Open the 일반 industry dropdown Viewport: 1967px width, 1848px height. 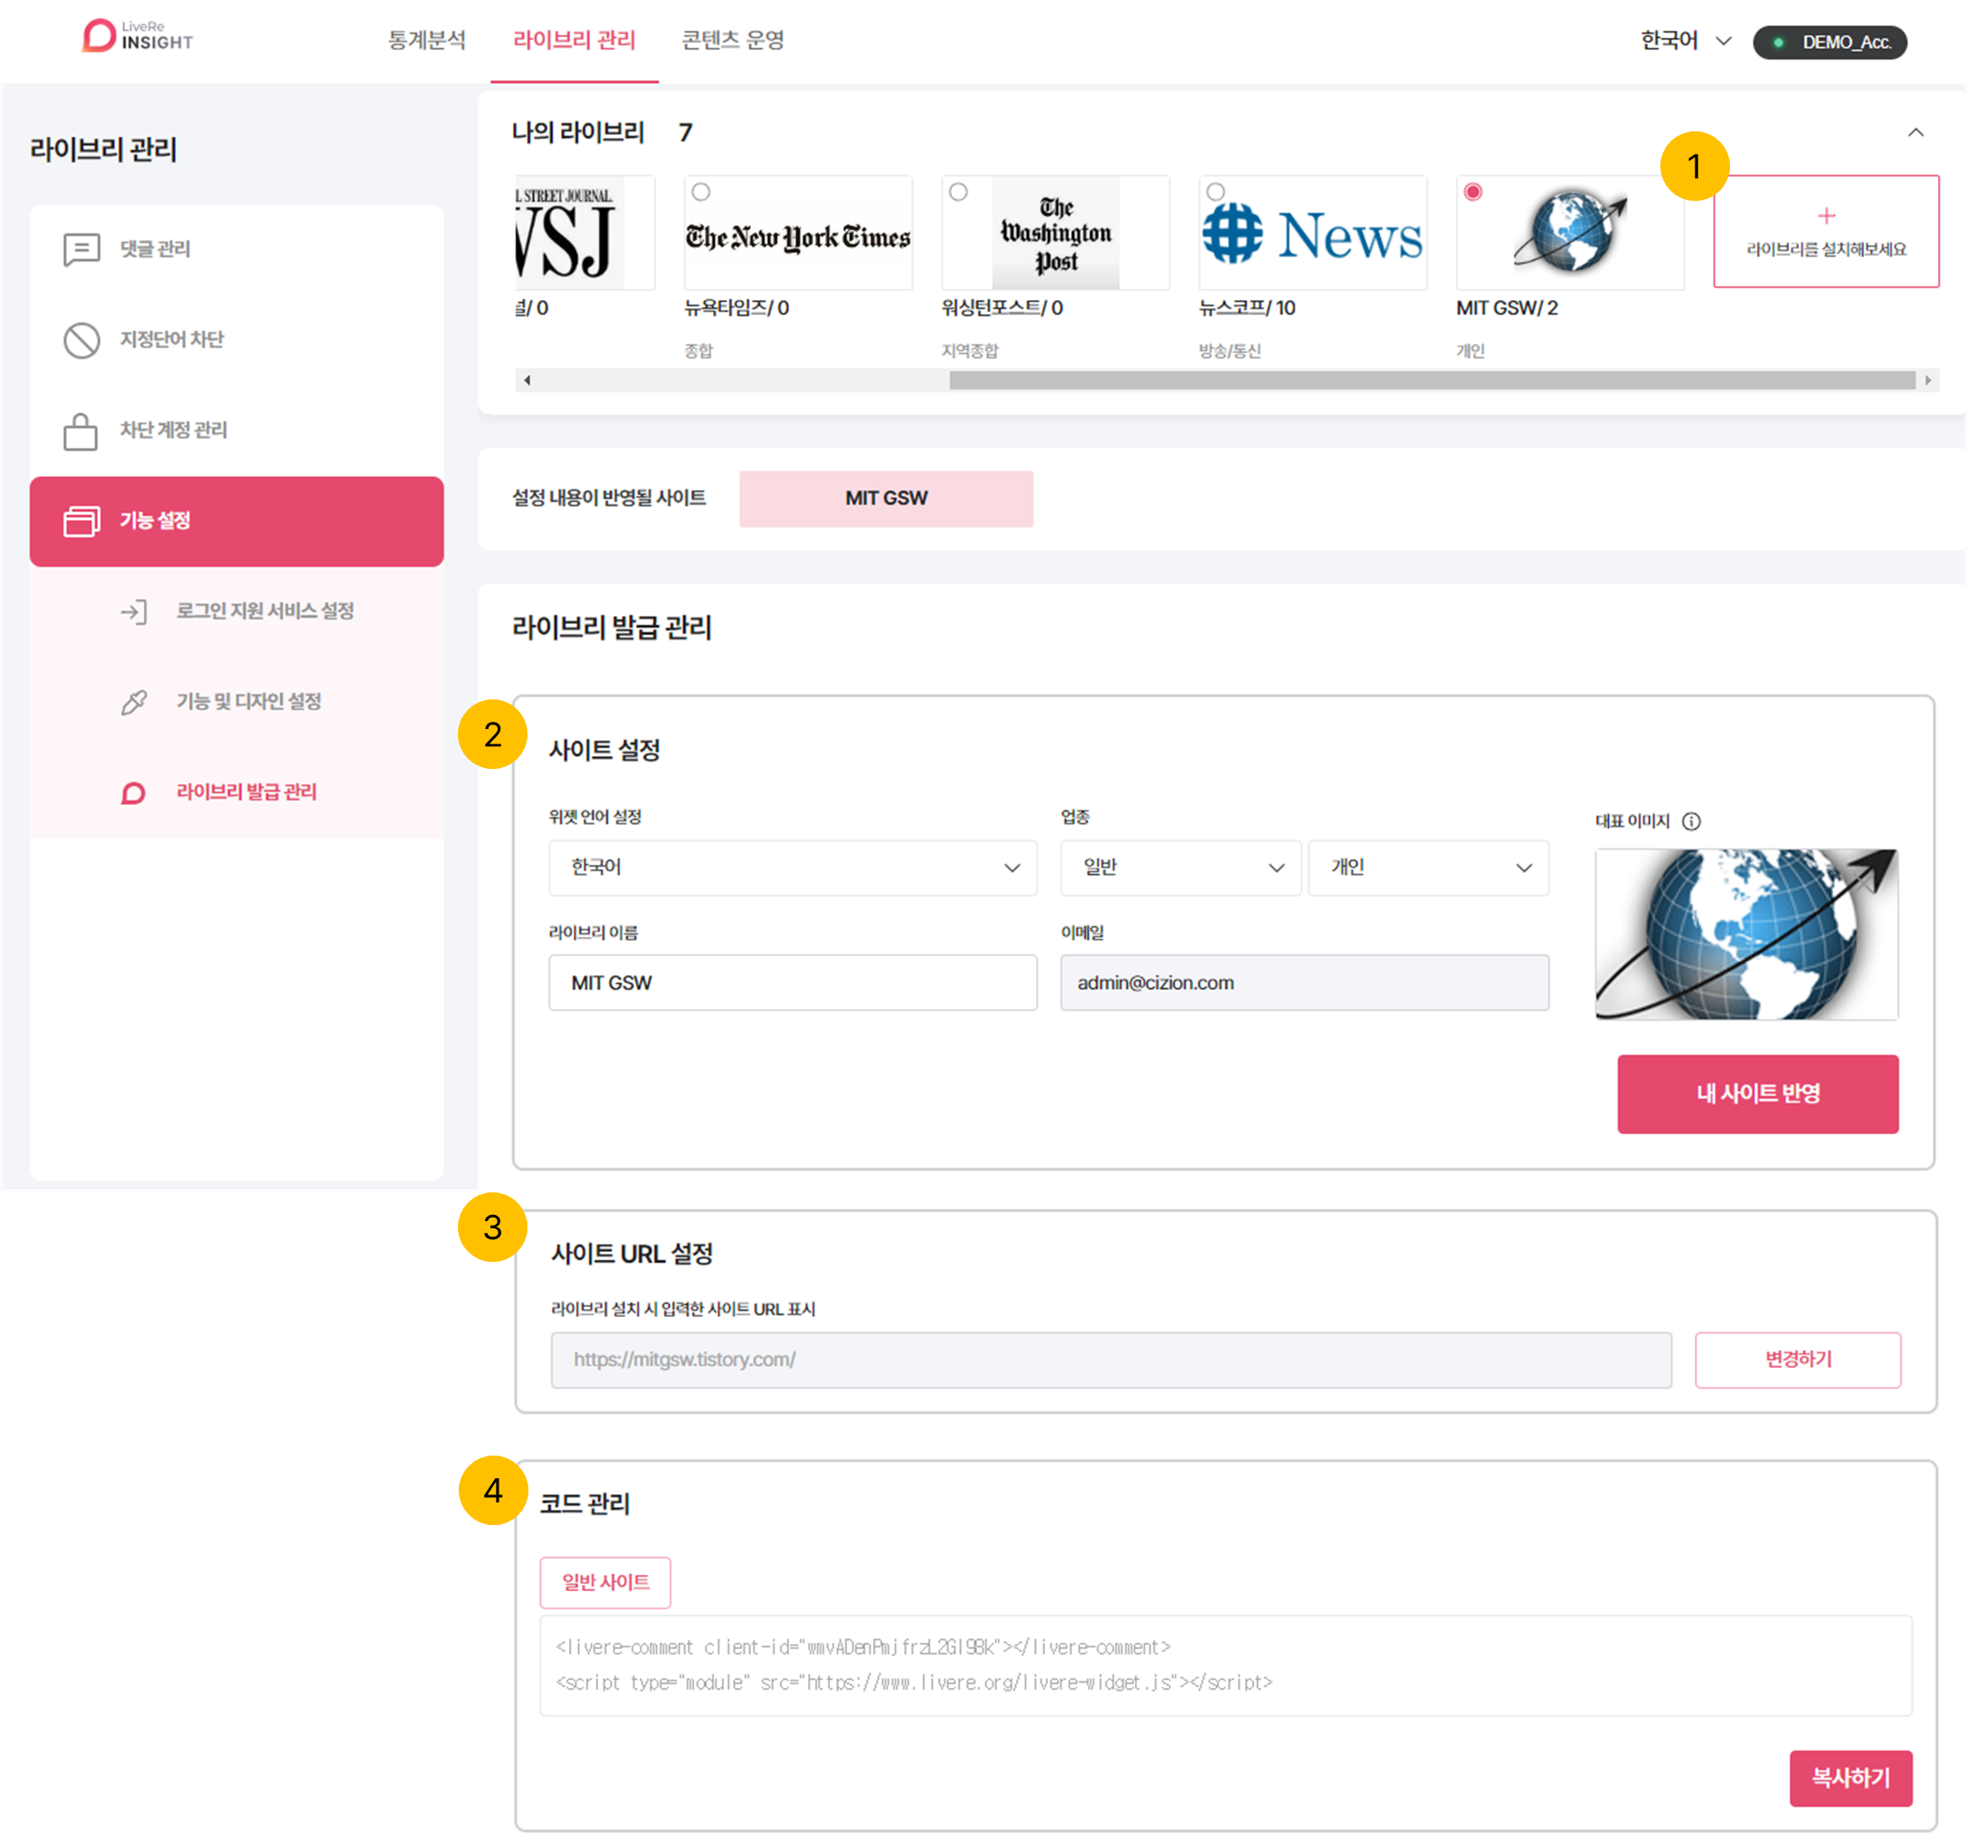point(1181,867)
